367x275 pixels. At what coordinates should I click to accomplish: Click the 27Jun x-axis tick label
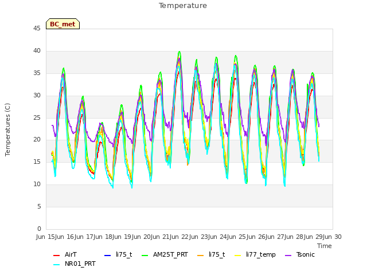[286, 237]
